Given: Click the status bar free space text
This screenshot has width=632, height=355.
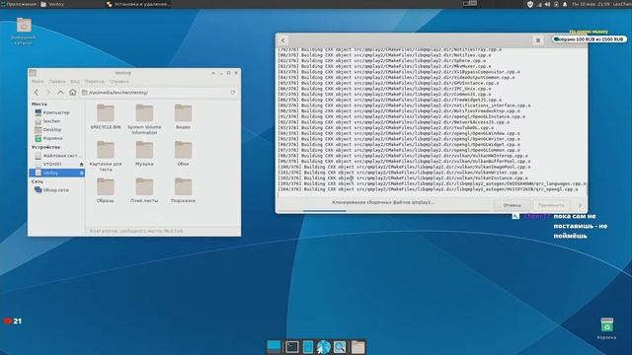Looking at the screenshot, I should 136,231.
